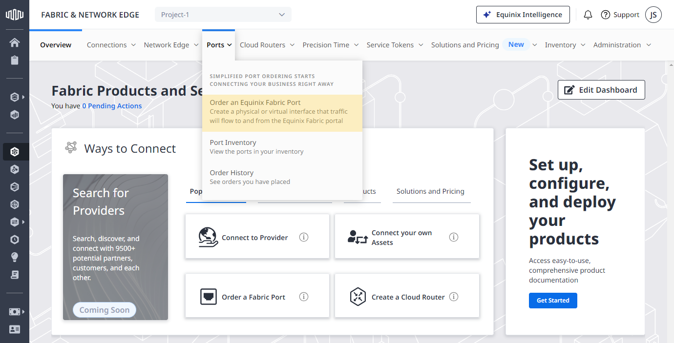Viewport: 674px width, 343px height.
Task: Open the lightbulb icon in the sidebar
Action: (15, 257)
